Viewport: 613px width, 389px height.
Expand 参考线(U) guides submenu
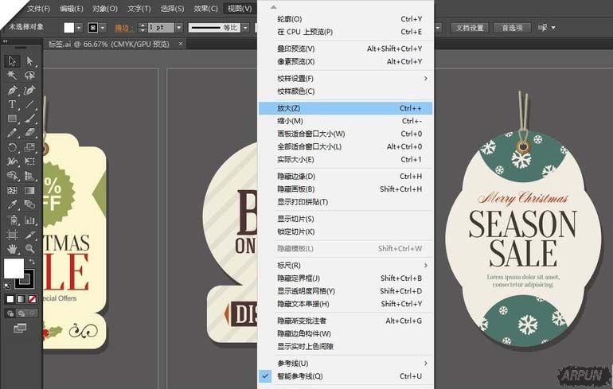click(x=346, y=364)
